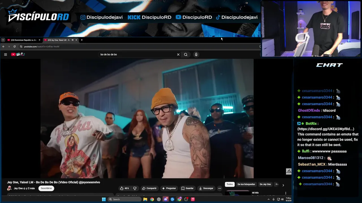Open the ChatGPT taskbar app
This screenshot has width=362, height=203.
(x=159, y=199)
